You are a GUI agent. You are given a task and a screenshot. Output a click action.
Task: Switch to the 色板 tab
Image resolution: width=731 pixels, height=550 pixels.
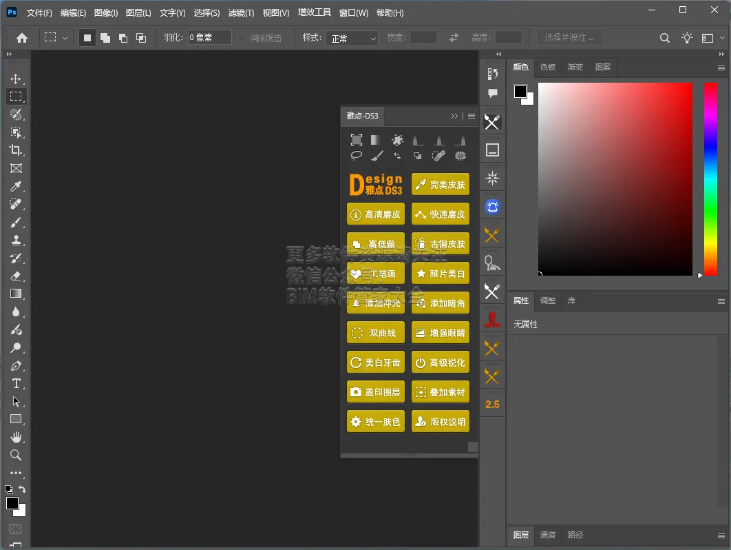tap(548, 68)
